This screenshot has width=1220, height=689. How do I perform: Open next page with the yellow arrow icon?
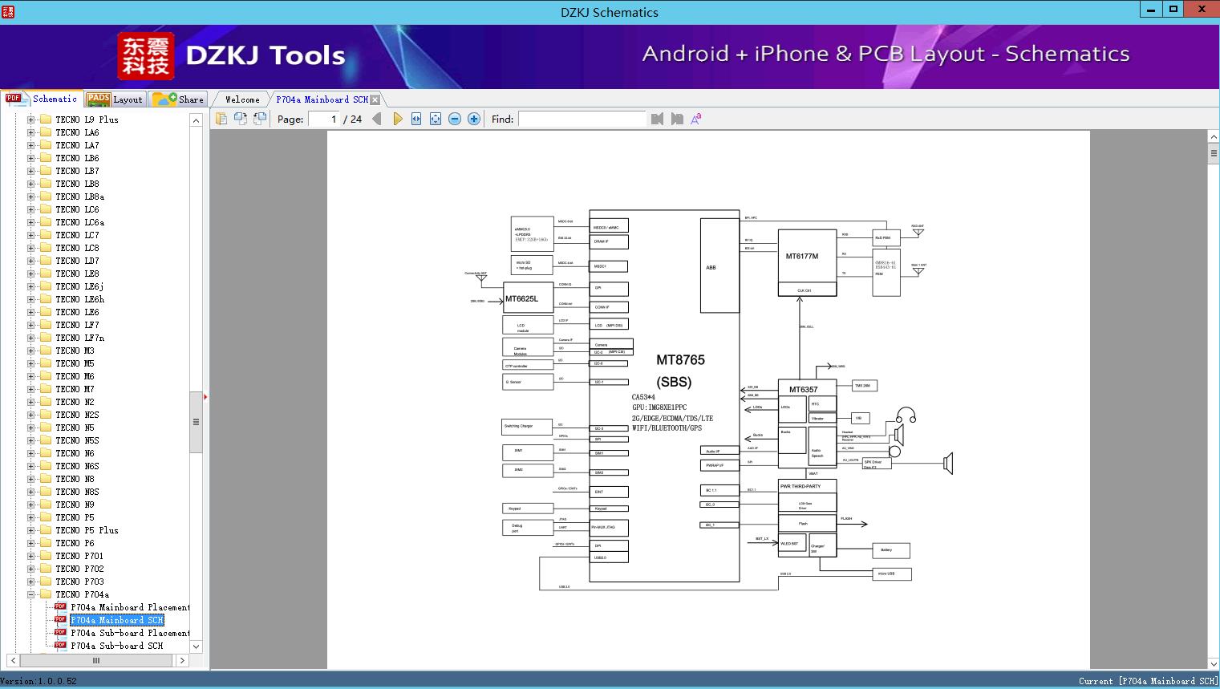399,118
